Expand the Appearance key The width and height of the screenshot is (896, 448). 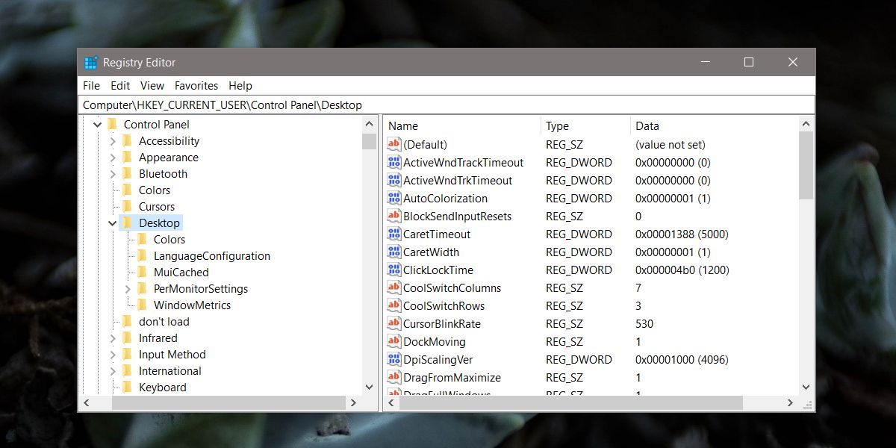coord(113,158)
